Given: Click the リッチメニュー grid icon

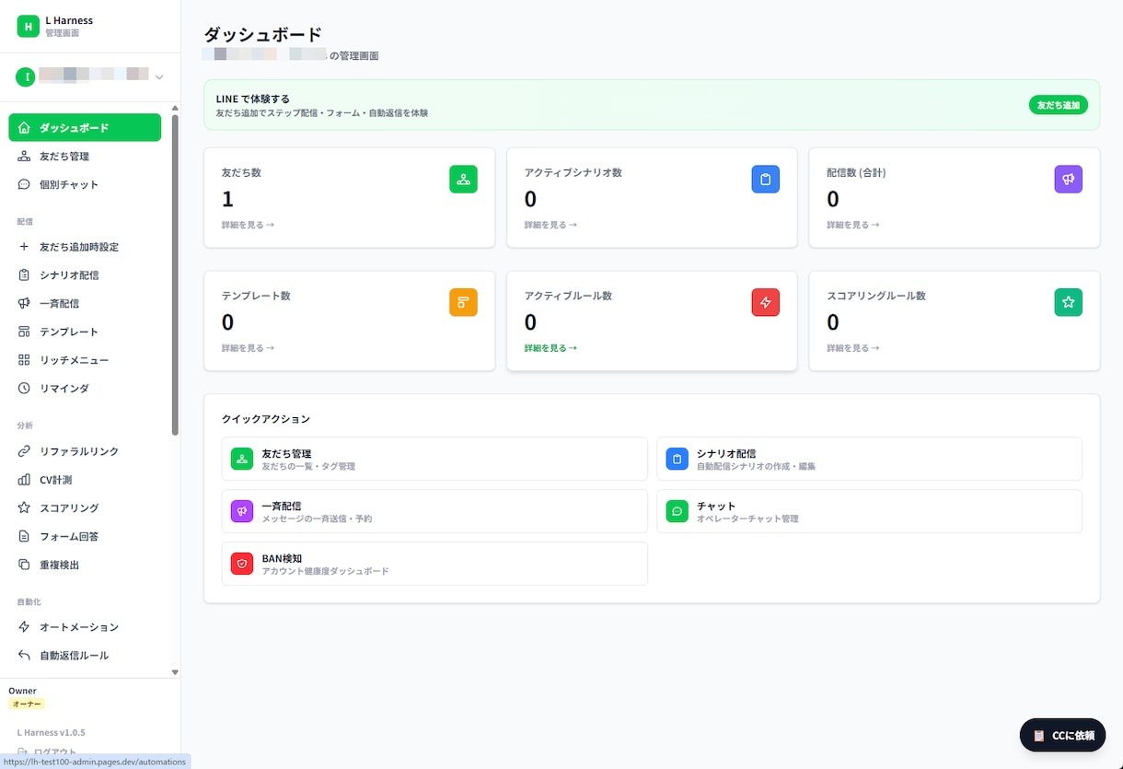Looking at the screenshot, I should point(24,360).
